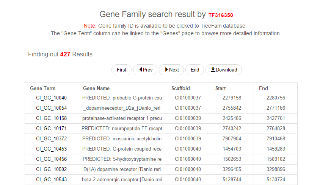This screenshot has height=185, width=309.
Task: Click the left arrow icon on Prev
Action: click(x=141, y=70)
